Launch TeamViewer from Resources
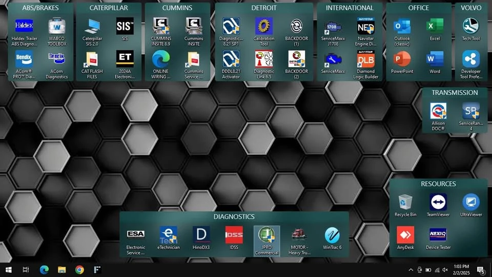492x277 pixels. pos(438,205)
